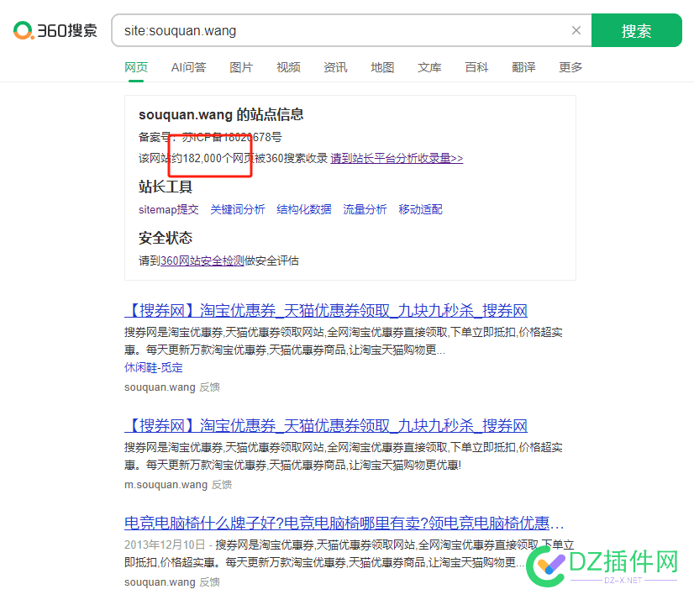Clear the search box with the X icon
Viewport: 694px width, 600px height.
576,30
